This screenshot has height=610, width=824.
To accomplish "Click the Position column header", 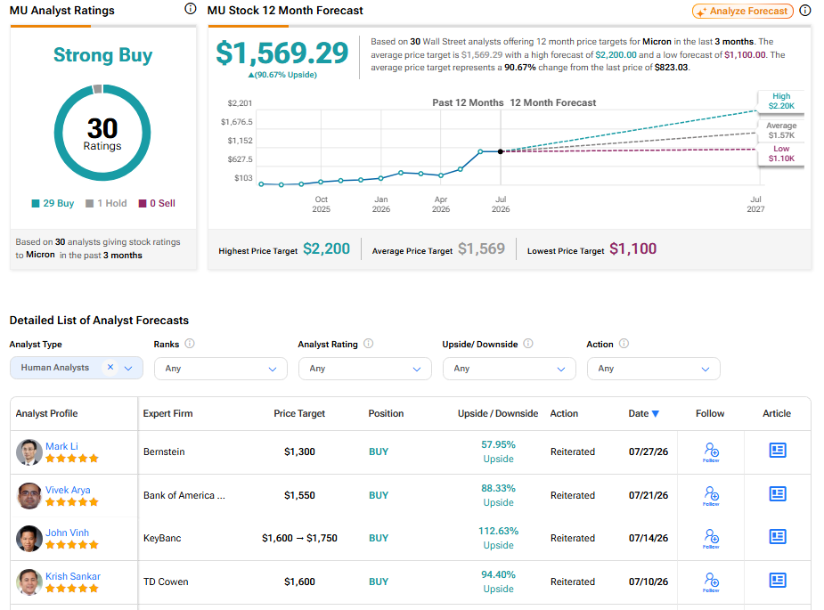I will pyautogui.click(x=387, y=413).
